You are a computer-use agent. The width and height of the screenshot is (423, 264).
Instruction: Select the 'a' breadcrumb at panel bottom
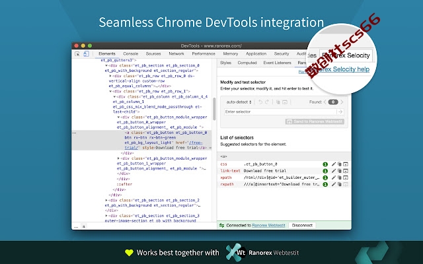point(84,227)
